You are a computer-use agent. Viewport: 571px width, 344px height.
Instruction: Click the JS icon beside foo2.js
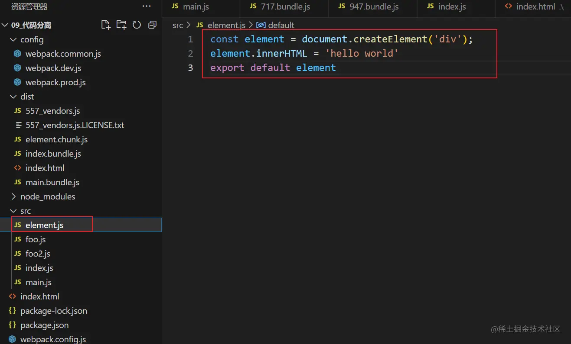17,254
